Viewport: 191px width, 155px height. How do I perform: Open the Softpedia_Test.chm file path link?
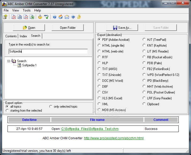click(x=90, y=129)
